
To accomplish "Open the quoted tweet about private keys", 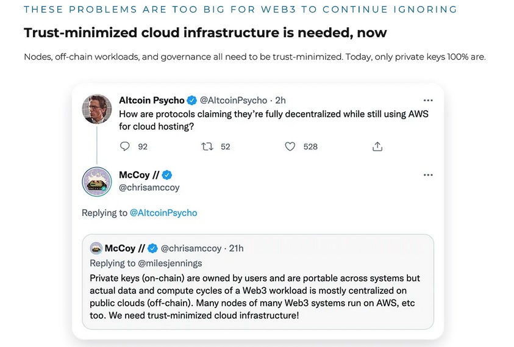I will click(x=258, y=297).
